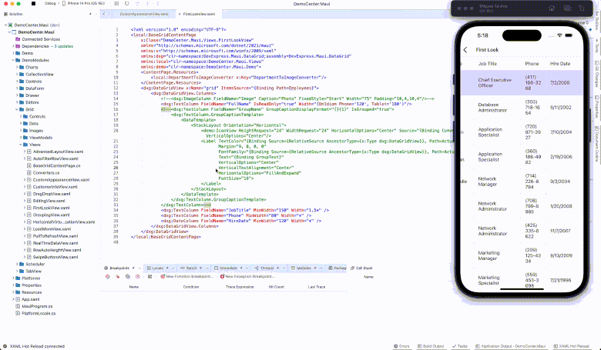The height and width of the screenshot is (350, 601).
Task: Click the FirstLookView.xaml file icon in the tree
Action: point(29,208)
